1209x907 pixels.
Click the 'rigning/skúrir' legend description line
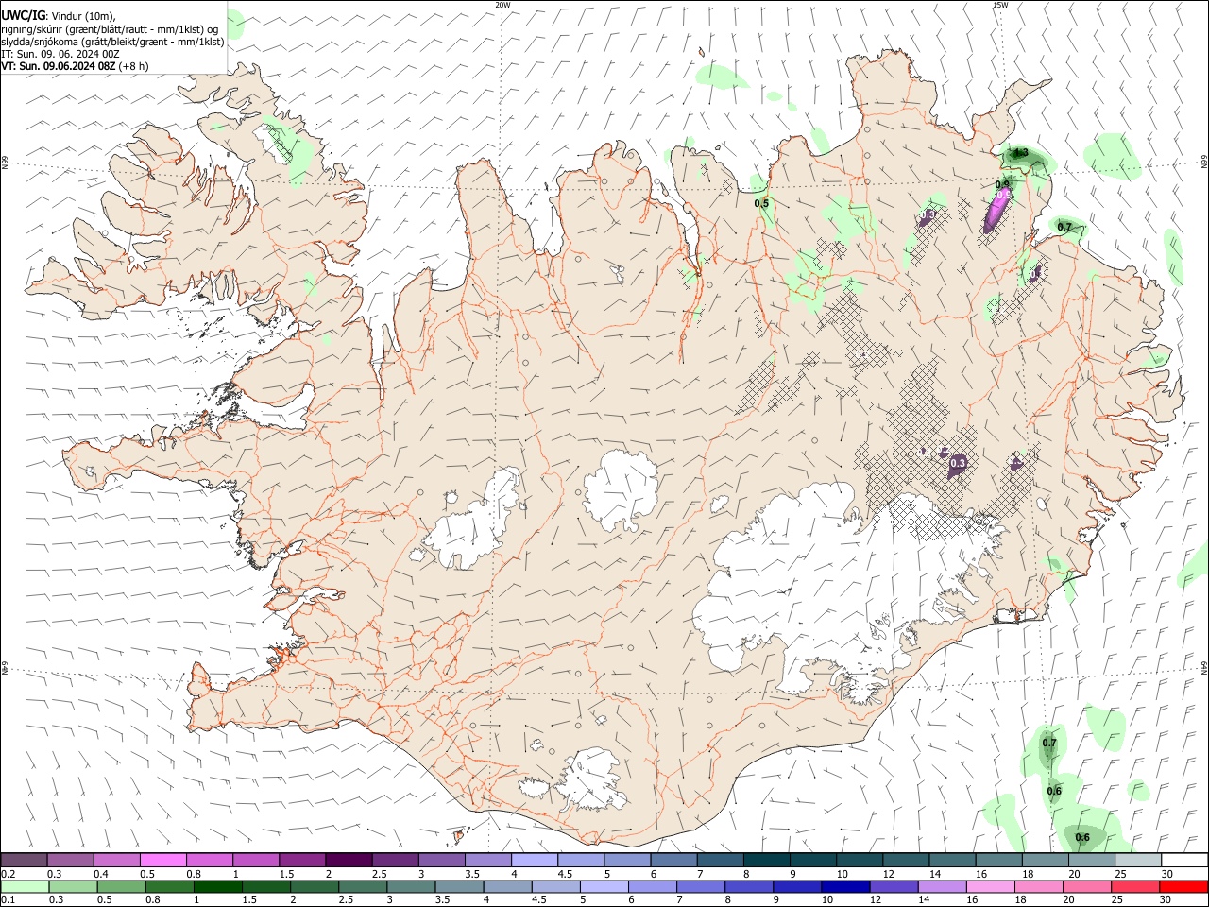tap(111, 29)
